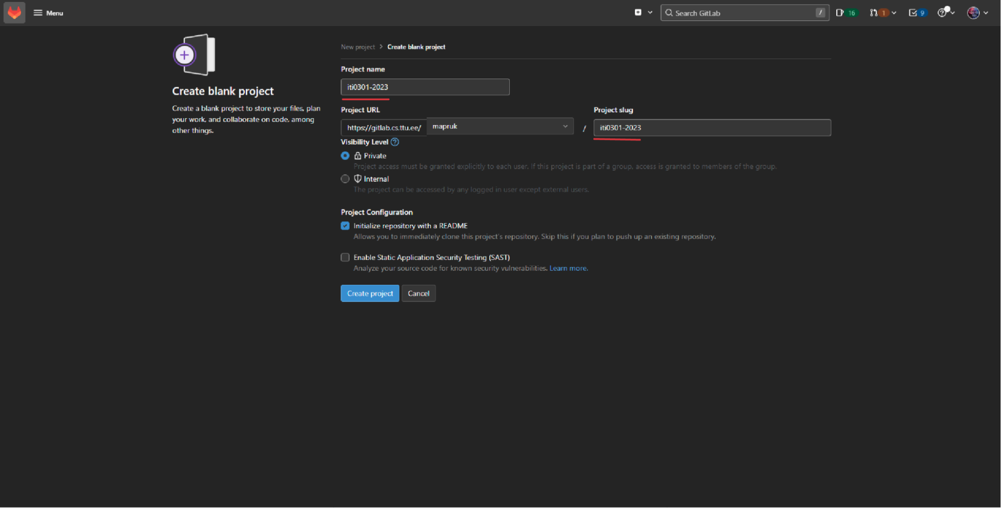Open issues counter showing 16
This screenshot has height=508, width=1001.
tap(846, 13)
